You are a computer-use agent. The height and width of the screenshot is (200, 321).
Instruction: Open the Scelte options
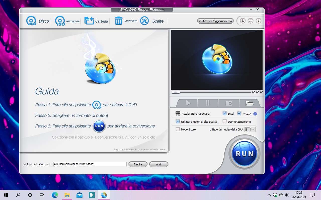[x=152, y=21]
